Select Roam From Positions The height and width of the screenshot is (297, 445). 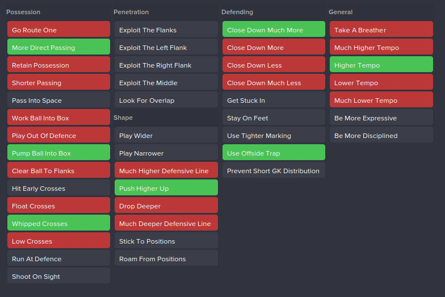coord(166,258)
